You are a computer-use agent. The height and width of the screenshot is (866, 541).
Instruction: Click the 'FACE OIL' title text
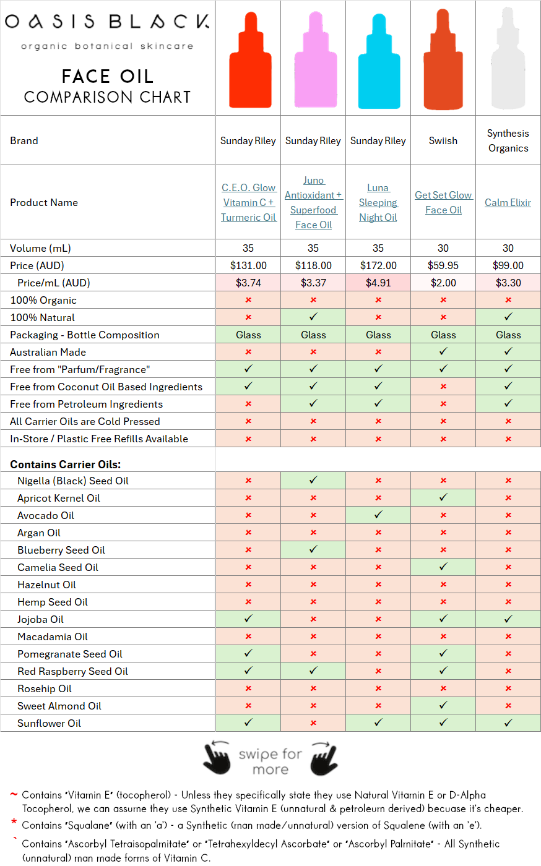click(x=108, y=76)
